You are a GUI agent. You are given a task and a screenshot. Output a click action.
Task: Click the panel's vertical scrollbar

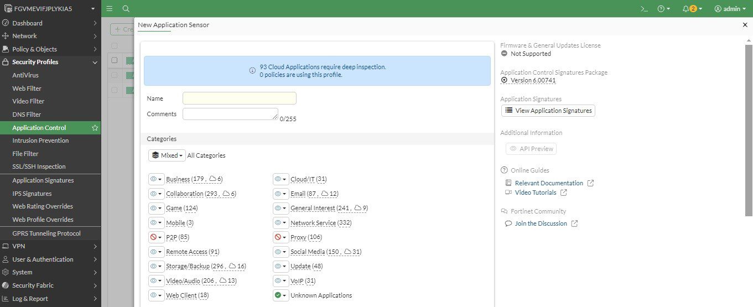click(749, 131)
